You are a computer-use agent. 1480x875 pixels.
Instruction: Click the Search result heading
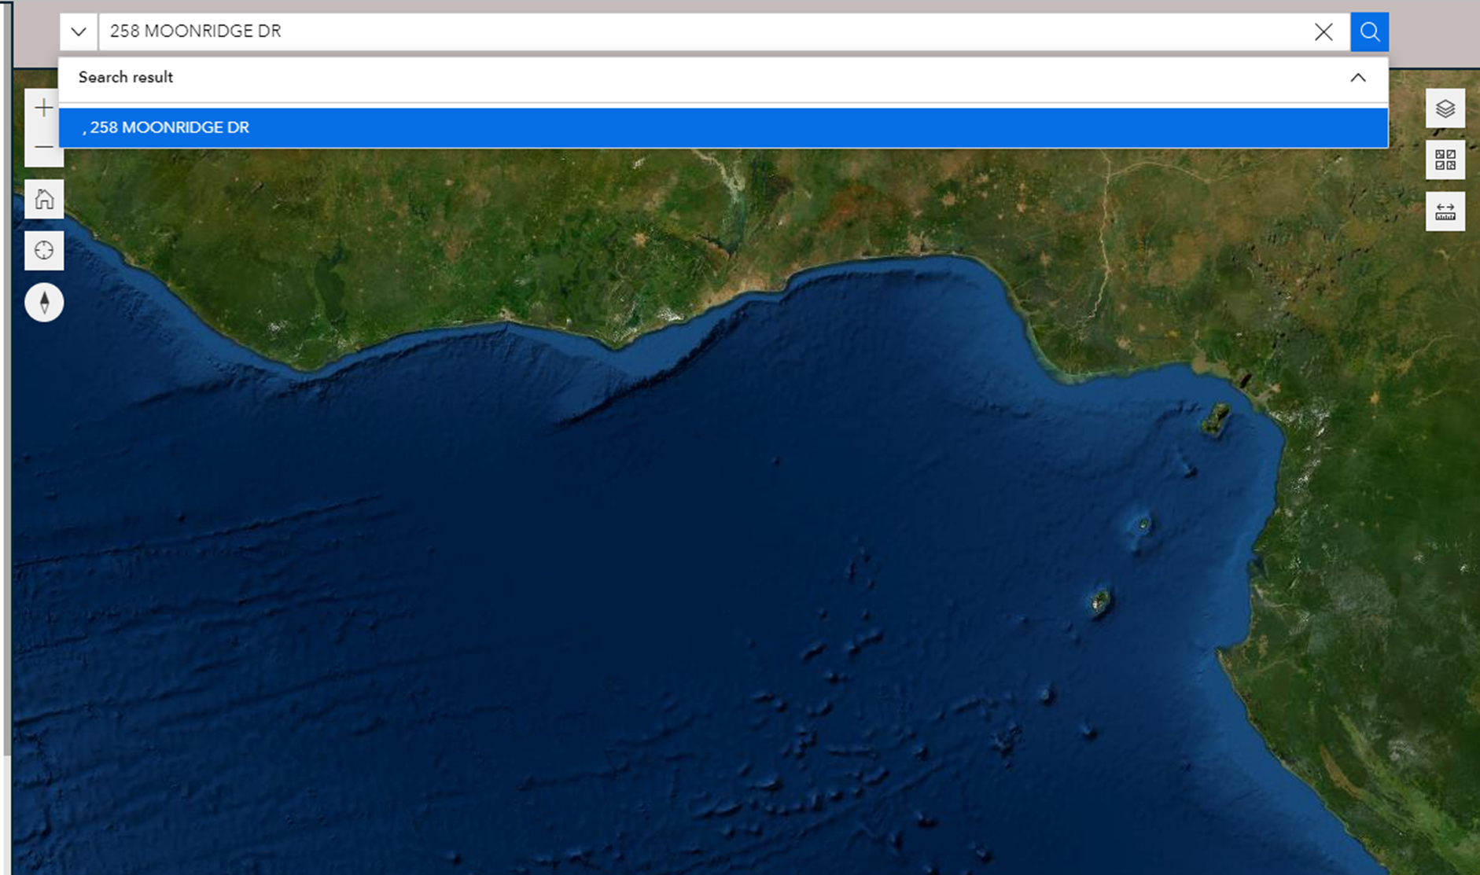(x=126, y=78)
